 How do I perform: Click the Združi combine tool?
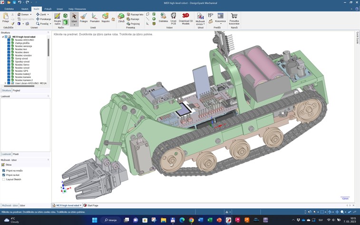click(121, 18)
